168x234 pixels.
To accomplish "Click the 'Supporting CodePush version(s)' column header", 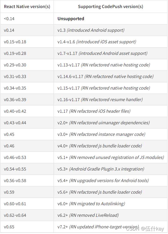I will coord(110,6).
